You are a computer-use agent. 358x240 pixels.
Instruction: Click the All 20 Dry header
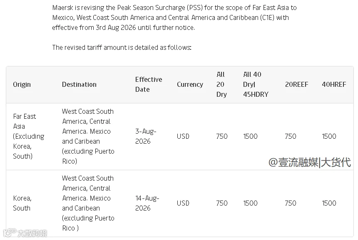221,84
